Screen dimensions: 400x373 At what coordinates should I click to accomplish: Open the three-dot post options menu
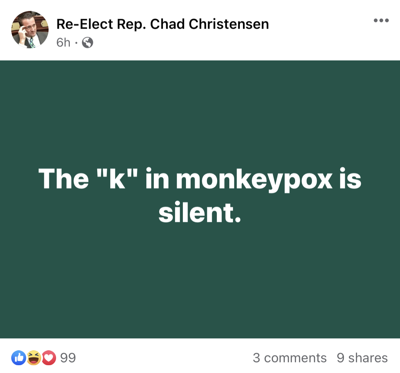point(381,20)
